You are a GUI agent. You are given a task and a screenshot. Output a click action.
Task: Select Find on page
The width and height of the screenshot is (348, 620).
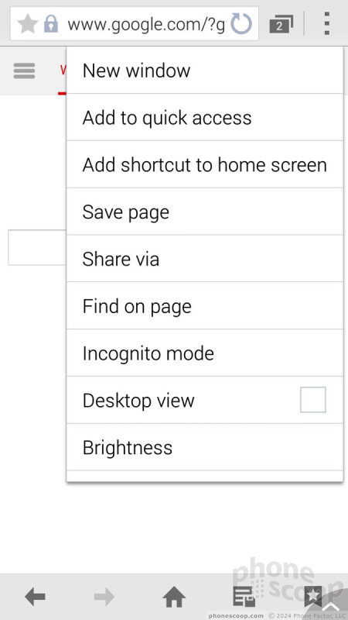205,305
